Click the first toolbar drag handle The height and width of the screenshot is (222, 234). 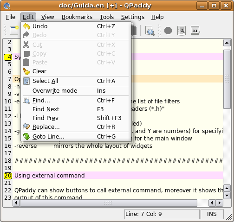point(5,31)
